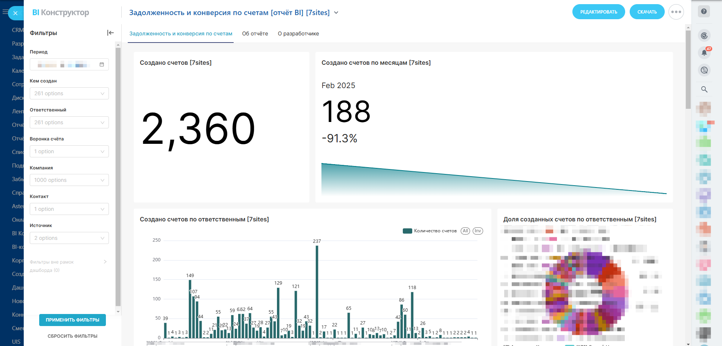This screenshot has width=722, height=346.
Task: Open the help question mark icon
Action: coord(704,11)
